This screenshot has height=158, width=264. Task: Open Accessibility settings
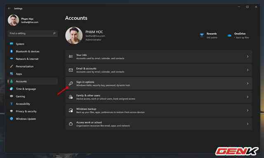pos(33,104)
